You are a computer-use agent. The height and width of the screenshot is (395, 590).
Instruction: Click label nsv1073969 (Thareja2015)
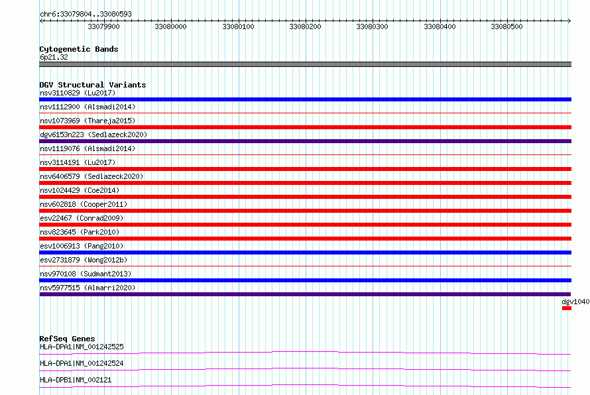[x=88, y=121]
